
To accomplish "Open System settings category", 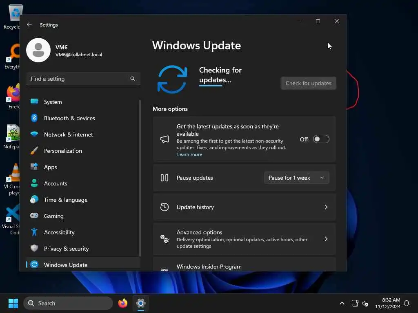I will point(83,101).
